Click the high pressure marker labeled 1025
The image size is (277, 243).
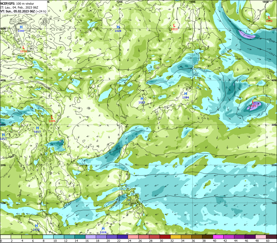tap(142, 100)
